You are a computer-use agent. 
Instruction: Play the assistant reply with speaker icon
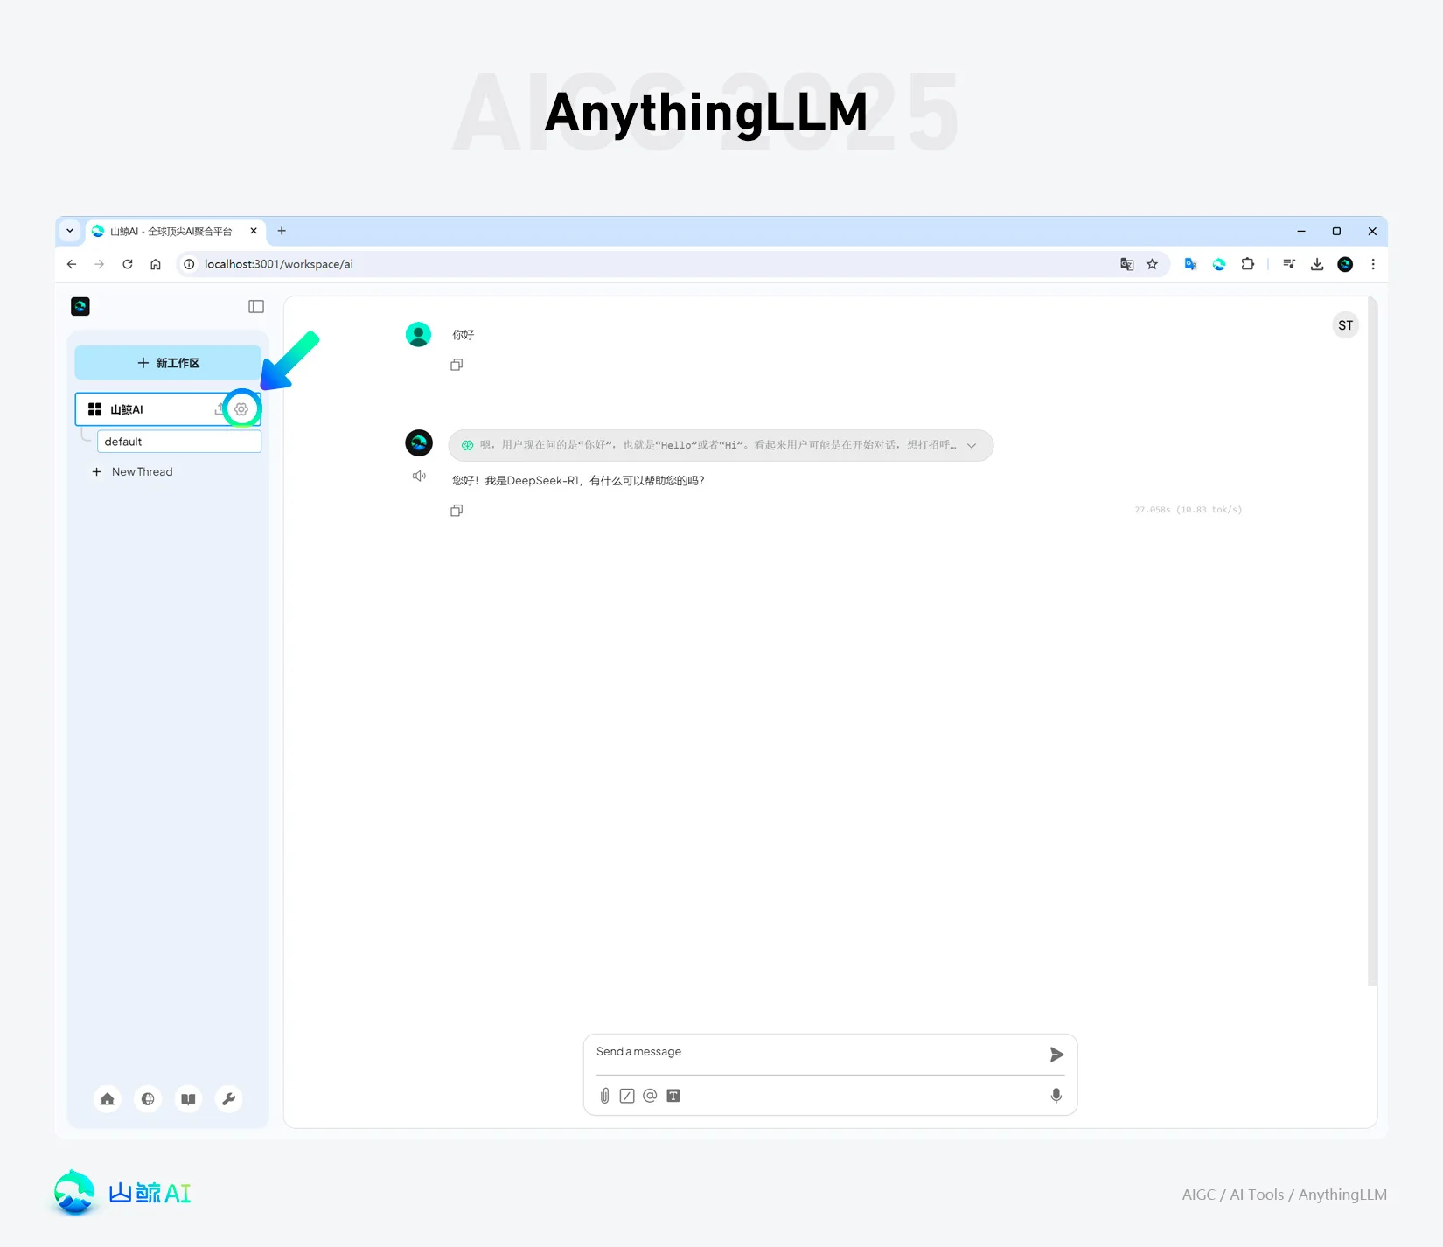[420, 476]
